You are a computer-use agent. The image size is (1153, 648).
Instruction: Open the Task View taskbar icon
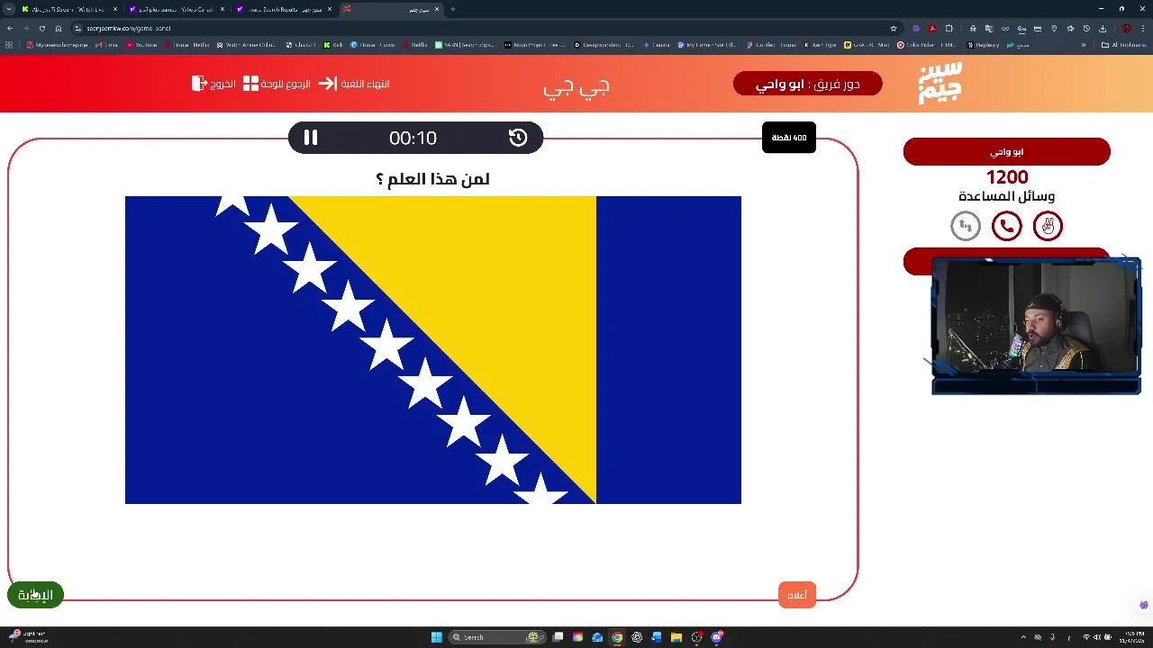click(558, 637)
